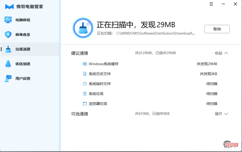Click the large scanning broom icon

click(x=83, y=28)
